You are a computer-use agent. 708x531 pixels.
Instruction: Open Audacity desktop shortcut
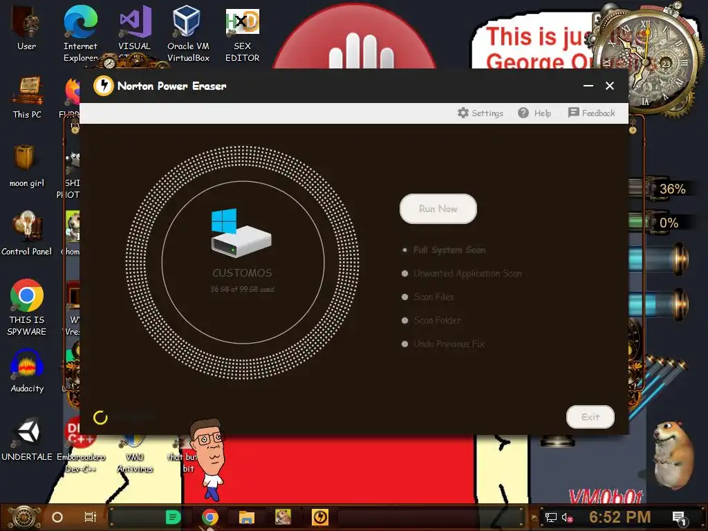coord(27,371)
